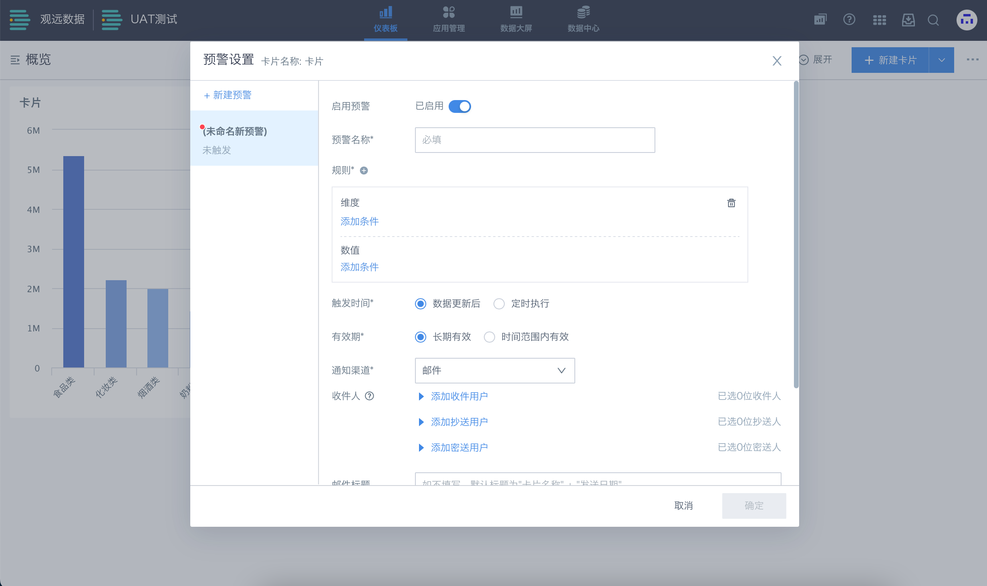Click the 收件人 help icon
Image resolution: width=987 pixels, height=586 pixels.
point(370,396)
